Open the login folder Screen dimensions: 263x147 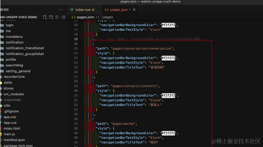pos(9,25)
